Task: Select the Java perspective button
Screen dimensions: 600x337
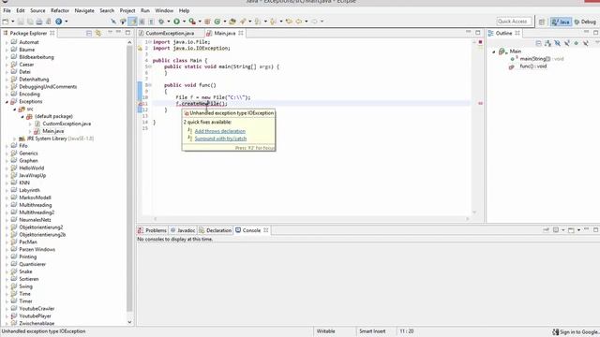Action: point(561,22)
